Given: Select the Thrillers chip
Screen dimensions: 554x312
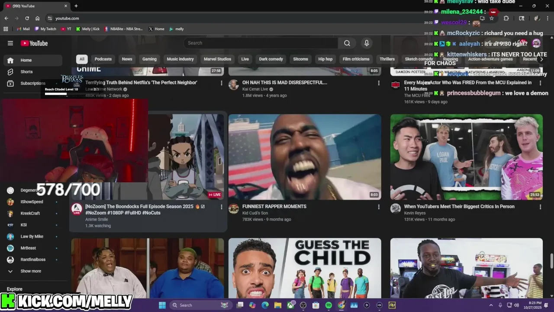Looking at the screenshot, I should tap(387, 59).
